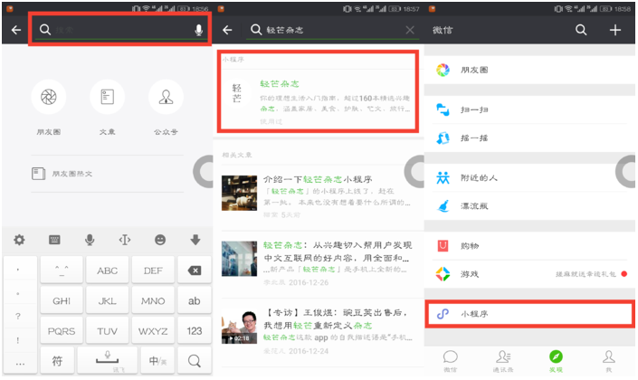Tap keyboard search magnifier key

click(x=195, y=360)
